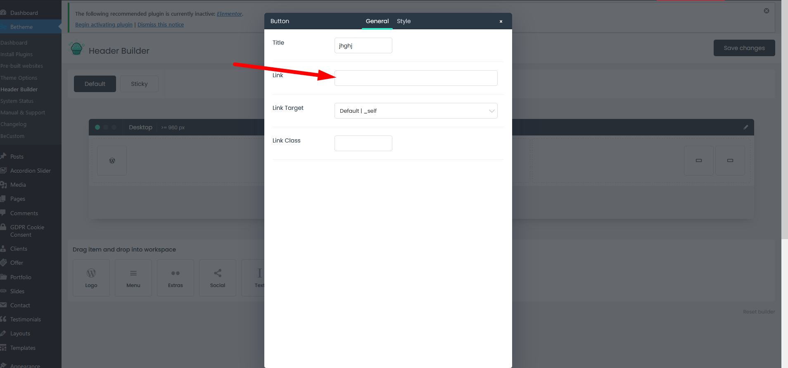This screenshot has height=368, width=788.
Task: Open Header Builder submenu
Action: (x=19, y=89)
